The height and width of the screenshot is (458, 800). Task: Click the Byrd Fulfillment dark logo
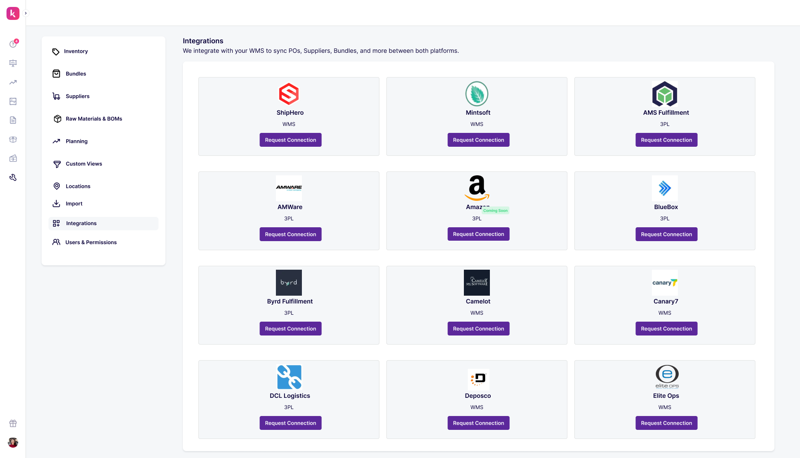click(x=289, y=283)
